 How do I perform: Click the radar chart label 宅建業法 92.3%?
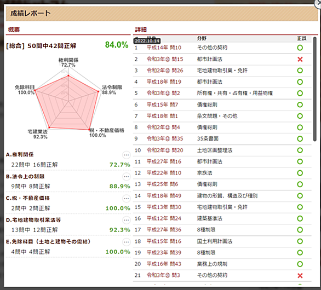[x=38, y=134]
